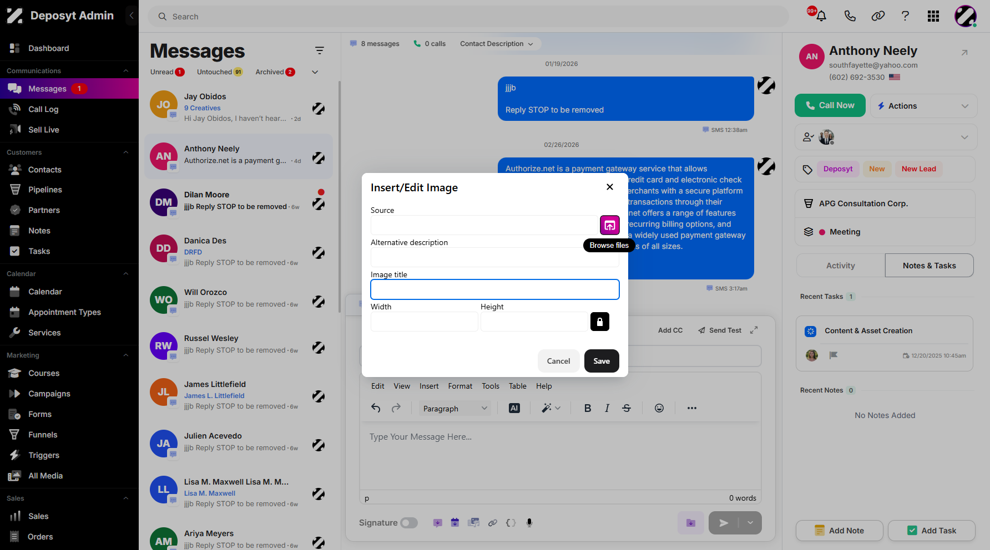Click the phone dialer icon in top bar
Viewport: 990px width, 550px height.
(x=850, y=16)
